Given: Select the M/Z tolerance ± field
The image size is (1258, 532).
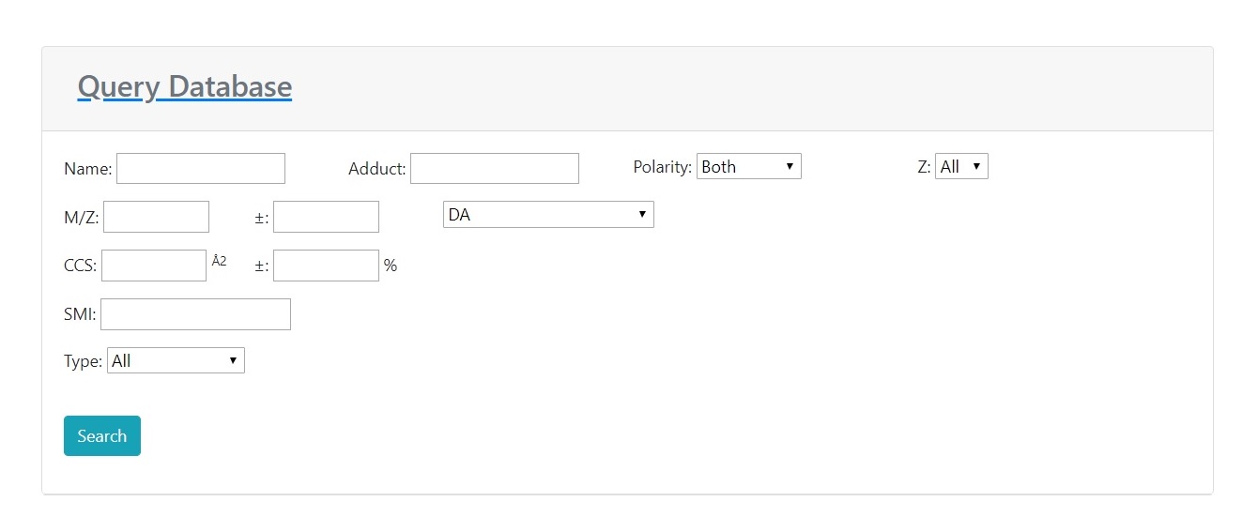Looking at the screenshot, I should click(x=326, y=217).
